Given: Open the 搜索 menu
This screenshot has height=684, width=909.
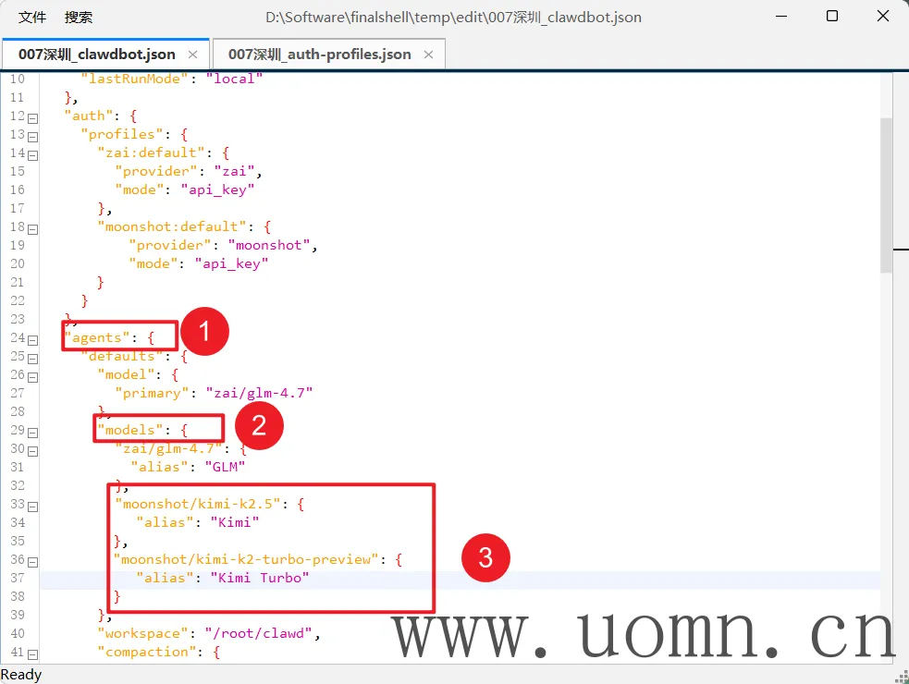Looking at the screenshot, I should pyautogui.click(x=79, y=17).
